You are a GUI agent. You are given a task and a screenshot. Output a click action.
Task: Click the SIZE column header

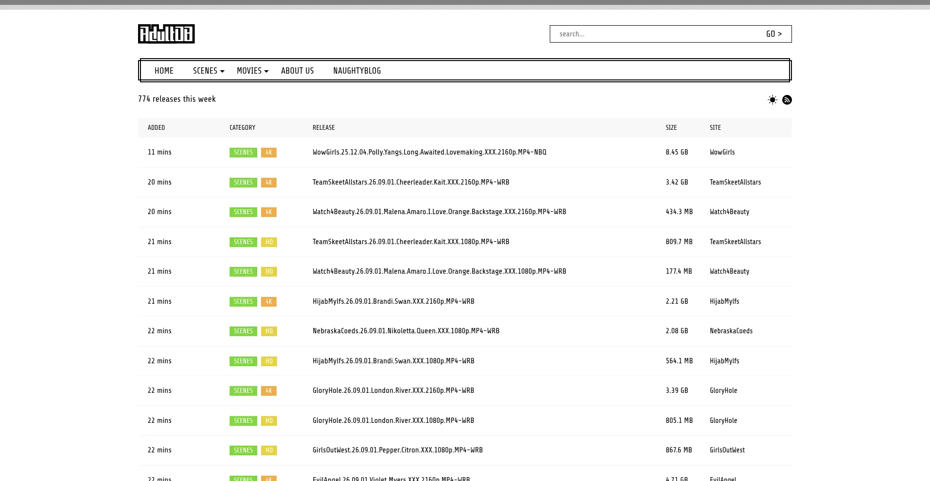pyautogui.click(x=671, y=128)
